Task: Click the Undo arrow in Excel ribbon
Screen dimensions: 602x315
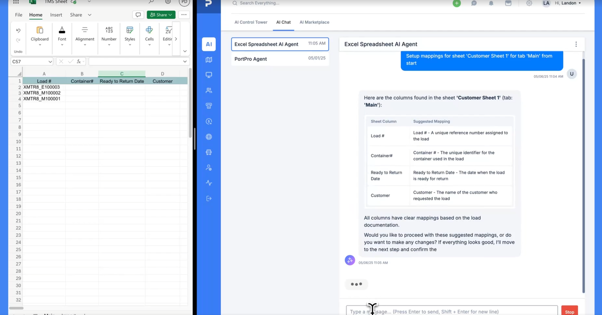Action: [18, 30]
